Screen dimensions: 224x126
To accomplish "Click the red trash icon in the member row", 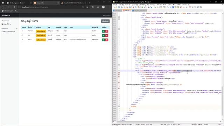I will point(107,31).
